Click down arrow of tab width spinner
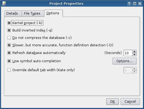This screenshot has height=109, width=144. point(134,72)
